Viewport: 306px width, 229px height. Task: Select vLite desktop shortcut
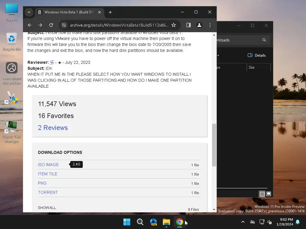point(12,100)
